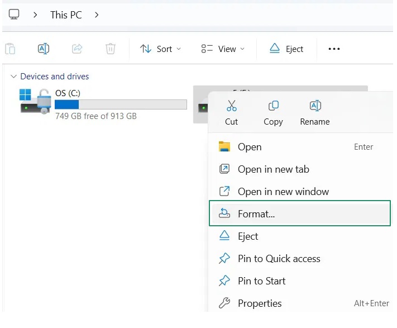Click the toolbar Delete trash icon

coord(111,49)
